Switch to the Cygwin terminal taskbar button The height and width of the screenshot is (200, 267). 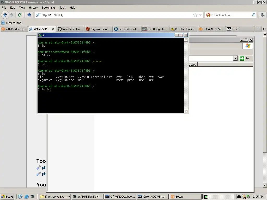[218, 197]
